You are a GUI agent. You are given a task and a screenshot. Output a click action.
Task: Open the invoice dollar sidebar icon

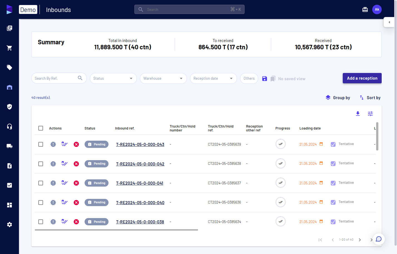pos(9,166)
